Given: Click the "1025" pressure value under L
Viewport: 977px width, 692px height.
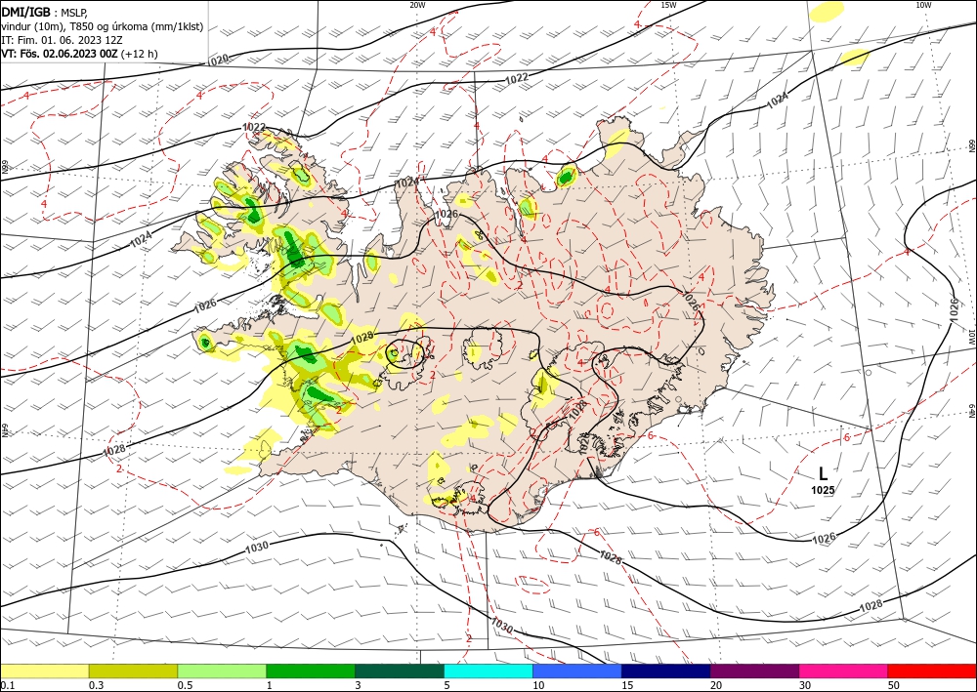Looking at the screenshot, I should (x=823, y=490).
